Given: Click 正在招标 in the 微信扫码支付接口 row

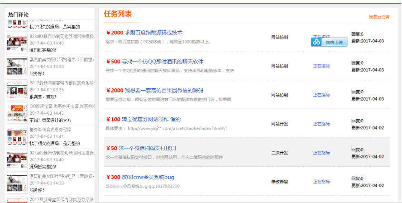Looking at the screenshot, I should click(x=321, y=153).
